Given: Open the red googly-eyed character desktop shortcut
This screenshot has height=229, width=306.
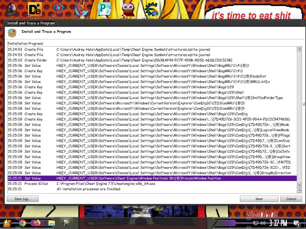Looking at the screenshot, I should coord(128,10).
